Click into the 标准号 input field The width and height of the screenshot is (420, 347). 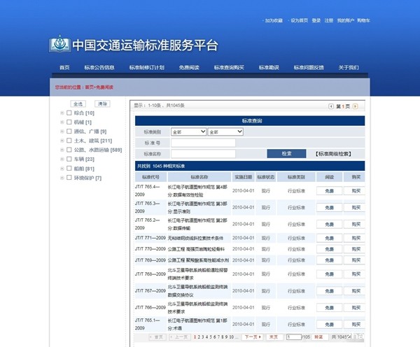tap(203, 143)
